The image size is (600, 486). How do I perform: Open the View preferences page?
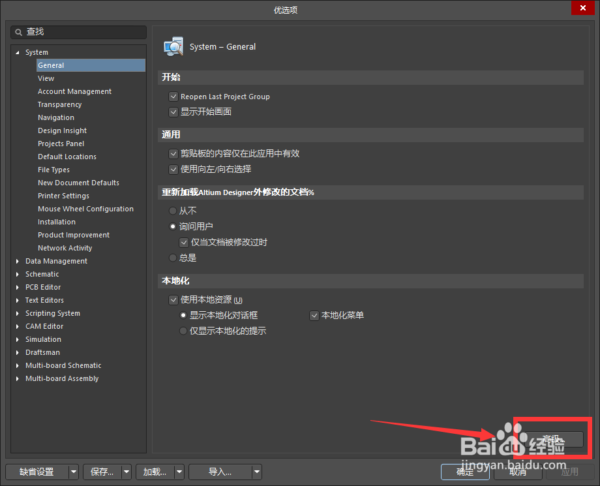[x=46, y=78]
